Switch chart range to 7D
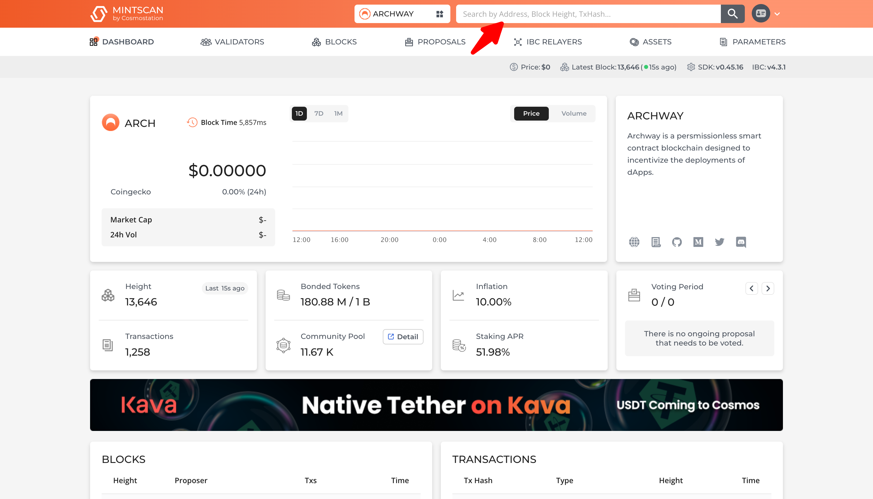873x499 pixels. point(319,113)
